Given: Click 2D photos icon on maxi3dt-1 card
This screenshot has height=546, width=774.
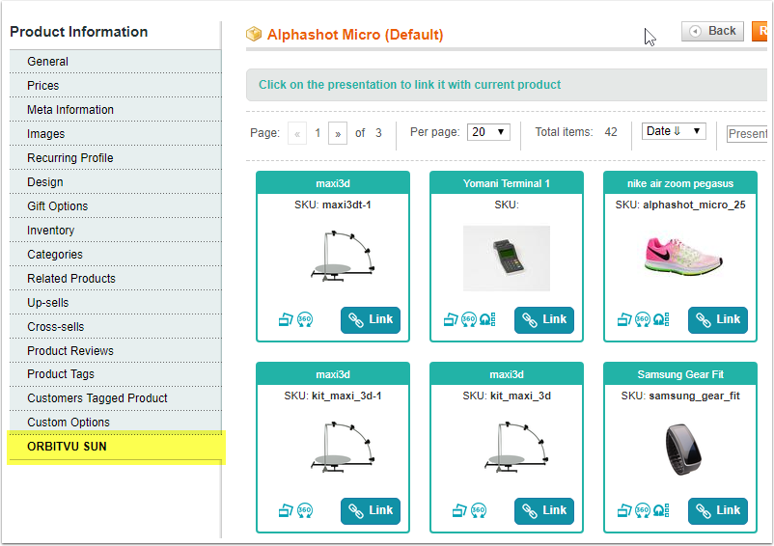Looking at the screenshot, I should (286, 319).
